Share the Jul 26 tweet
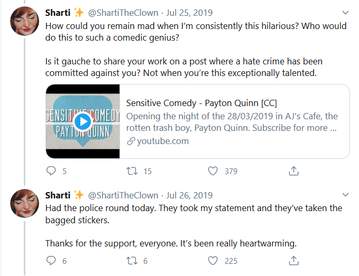 [294, 261]
